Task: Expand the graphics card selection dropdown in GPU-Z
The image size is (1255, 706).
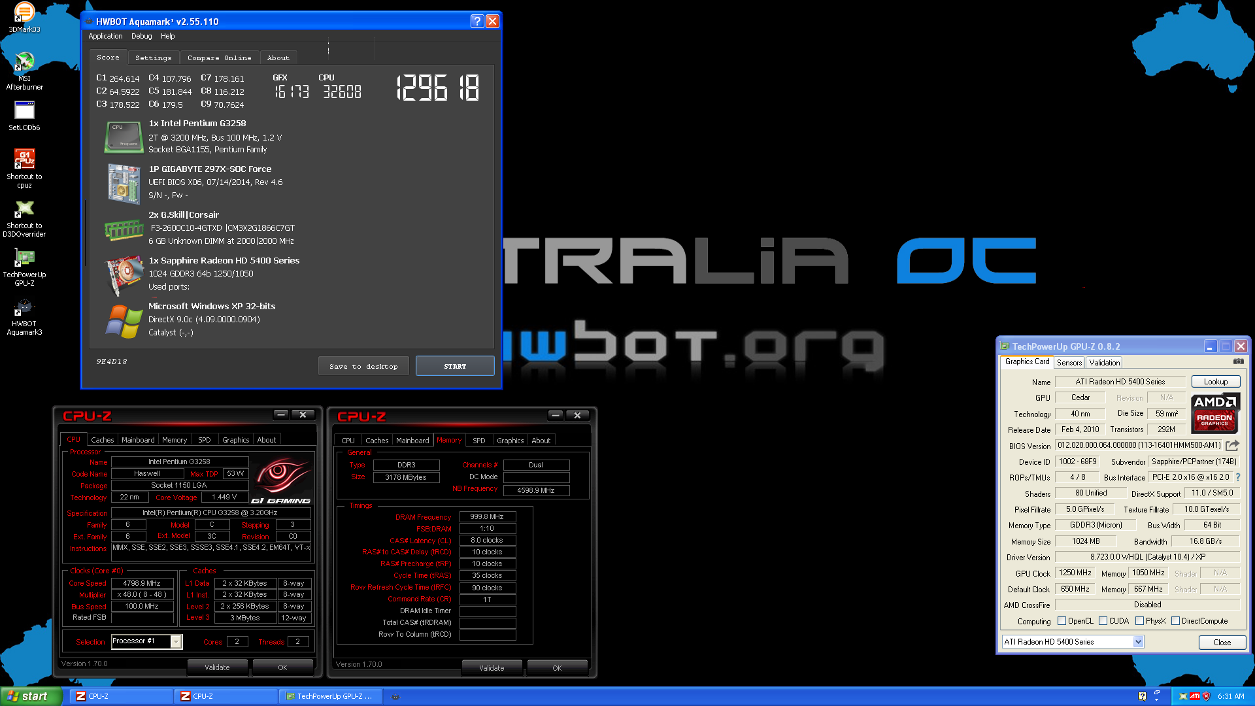Action: pos(1138,642)
